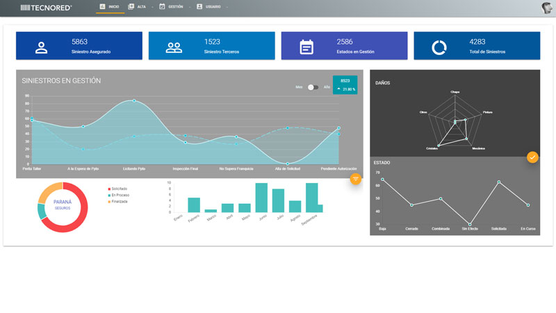Click the orange checkmark button on Daños panel
Screen dimensions: 556x313
pos(532,157)
